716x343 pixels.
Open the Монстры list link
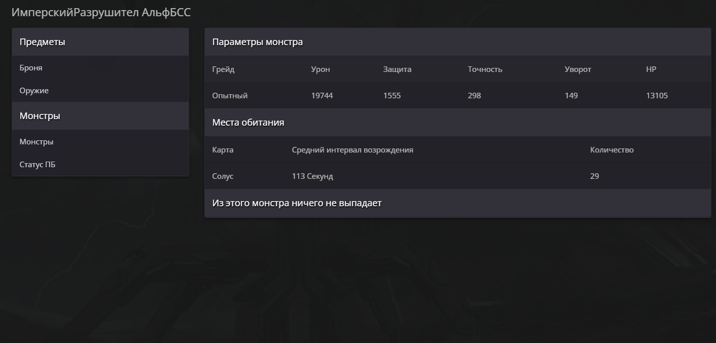pyautogui.click(x=37, y=142)
